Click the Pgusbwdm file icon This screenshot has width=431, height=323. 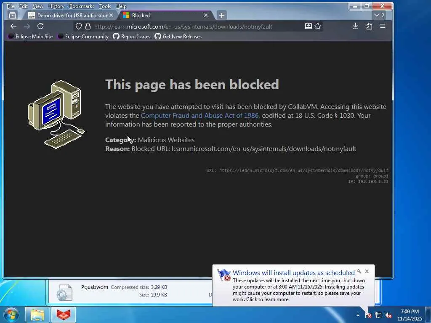[x=64, y=292]
